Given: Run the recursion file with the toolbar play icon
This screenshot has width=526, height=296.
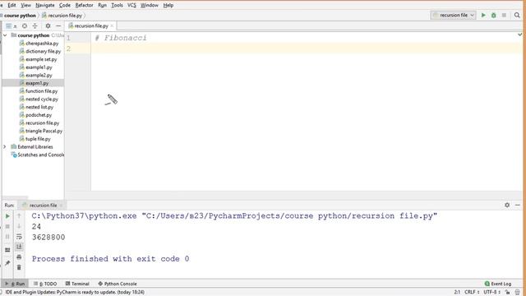Looking at the screenshot, I should click(x=483, y=15).
